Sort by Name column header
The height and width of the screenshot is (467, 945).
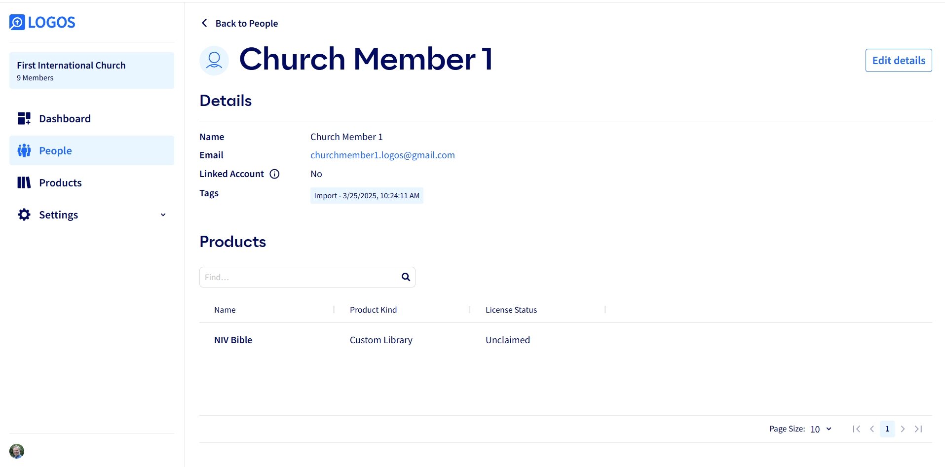point(225,310)
